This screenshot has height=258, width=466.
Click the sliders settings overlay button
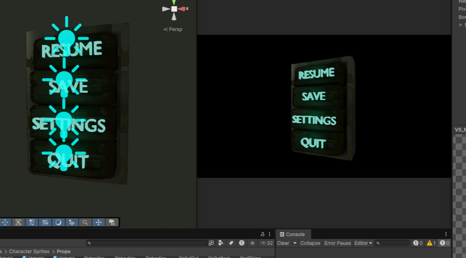point(32,222)
